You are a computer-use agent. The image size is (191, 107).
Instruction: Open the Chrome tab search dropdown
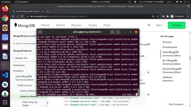187,11
